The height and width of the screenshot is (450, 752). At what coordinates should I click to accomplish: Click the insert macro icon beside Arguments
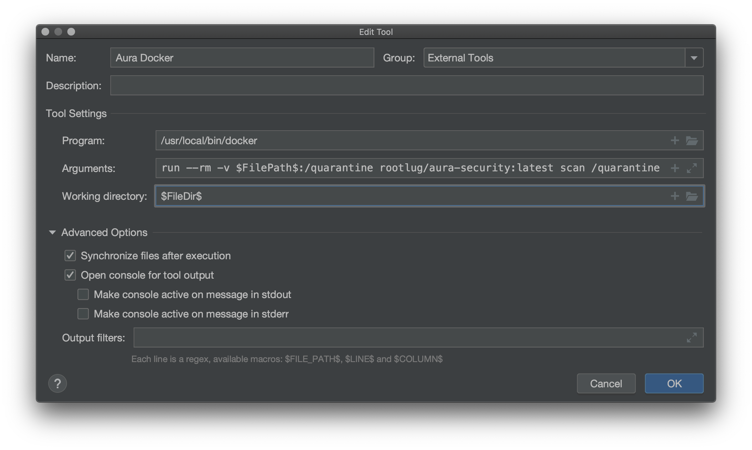[x=675, y=168]
